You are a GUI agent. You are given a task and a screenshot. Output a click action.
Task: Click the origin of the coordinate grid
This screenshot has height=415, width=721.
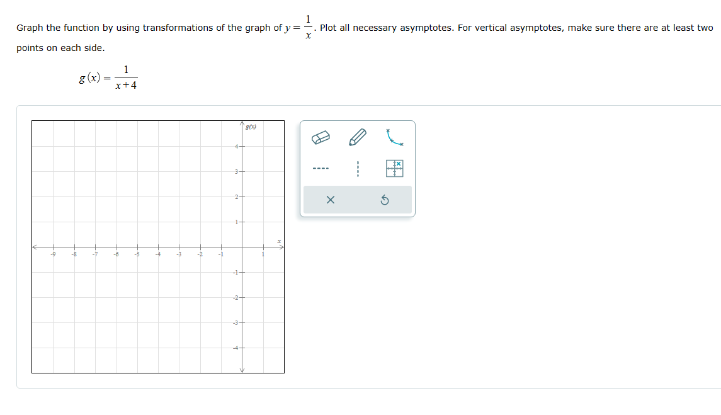coord(241,246)
